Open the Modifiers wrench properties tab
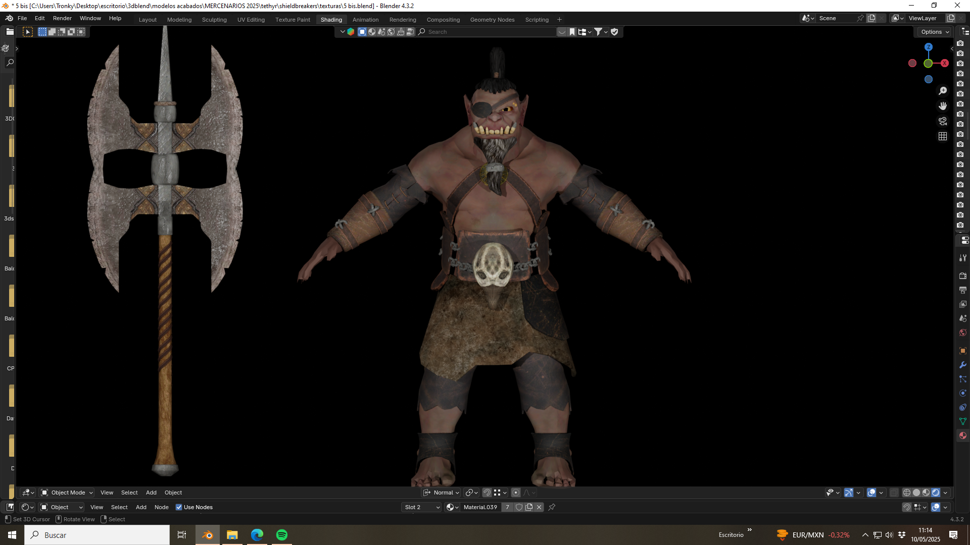 (963, 365)
